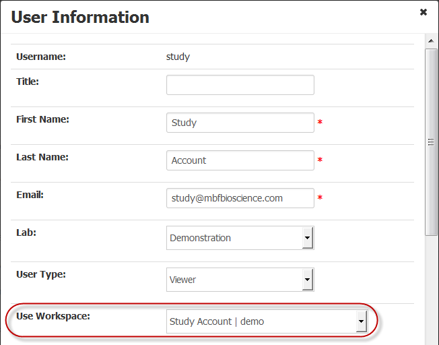Click the Last Name field containing Account
The width and height of the screenshot is (439, 345).
[x=240, y=160]
